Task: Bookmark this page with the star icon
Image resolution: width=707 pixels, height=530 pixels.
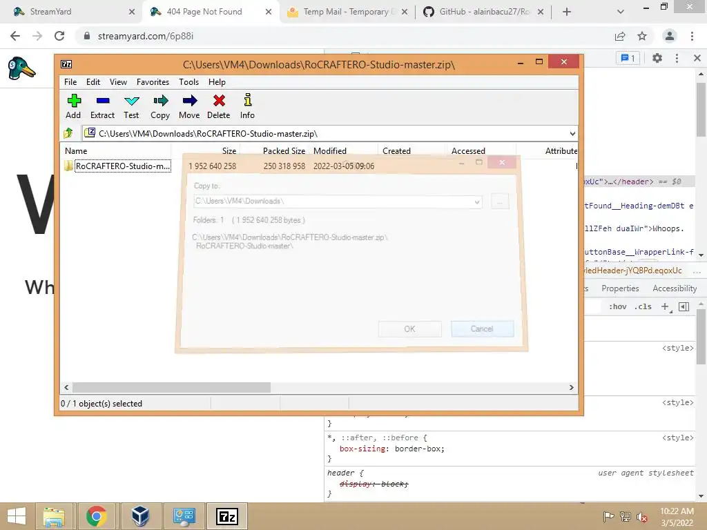Action: pyautogui.click(x=642, y=36)
